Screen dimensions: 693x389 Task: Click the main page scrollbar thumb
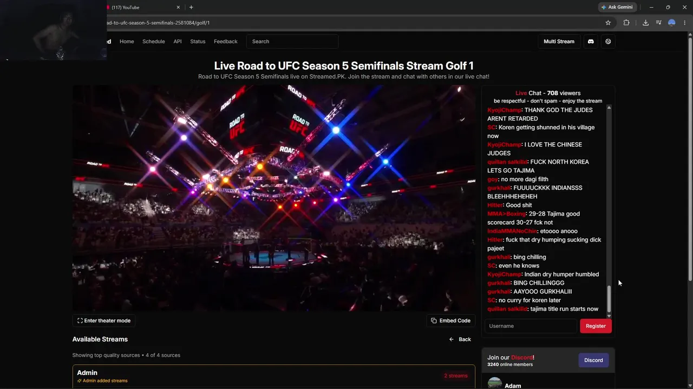click(690, 159)
